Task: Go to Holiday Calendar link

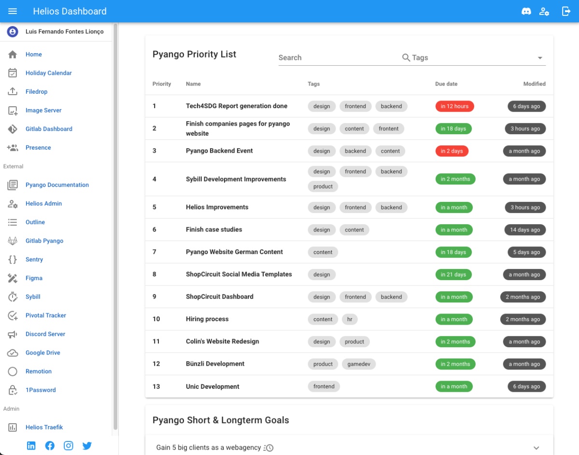Action: pos(48,73)
